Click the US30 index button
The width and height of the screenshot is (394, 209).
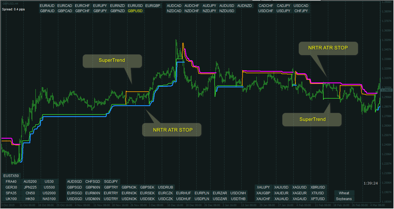pos(49,182)
